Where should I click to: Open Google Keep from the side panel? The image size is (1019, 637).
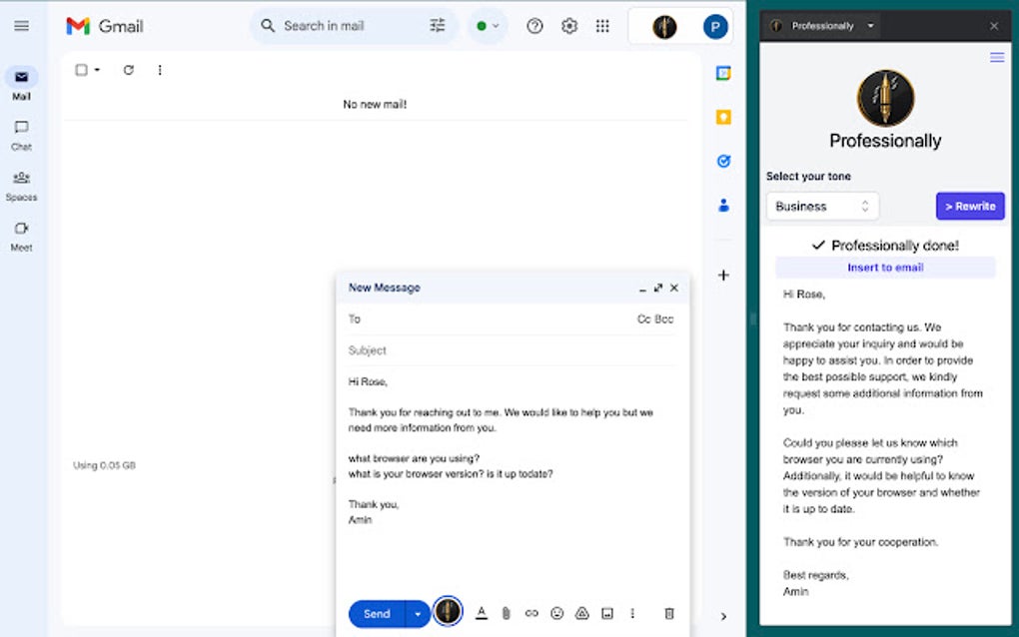723,117
